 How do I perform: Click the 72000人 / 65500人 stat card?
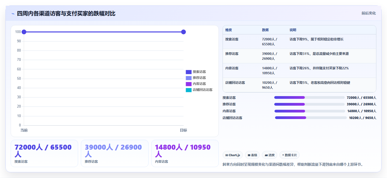point(44,153)
